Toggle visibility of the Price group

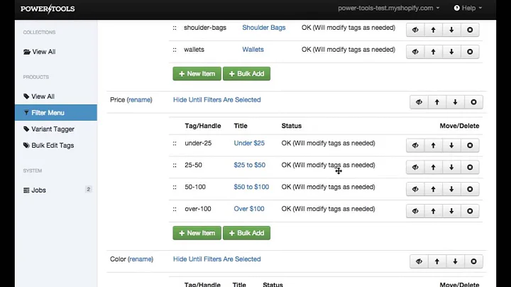coord(419,102)
